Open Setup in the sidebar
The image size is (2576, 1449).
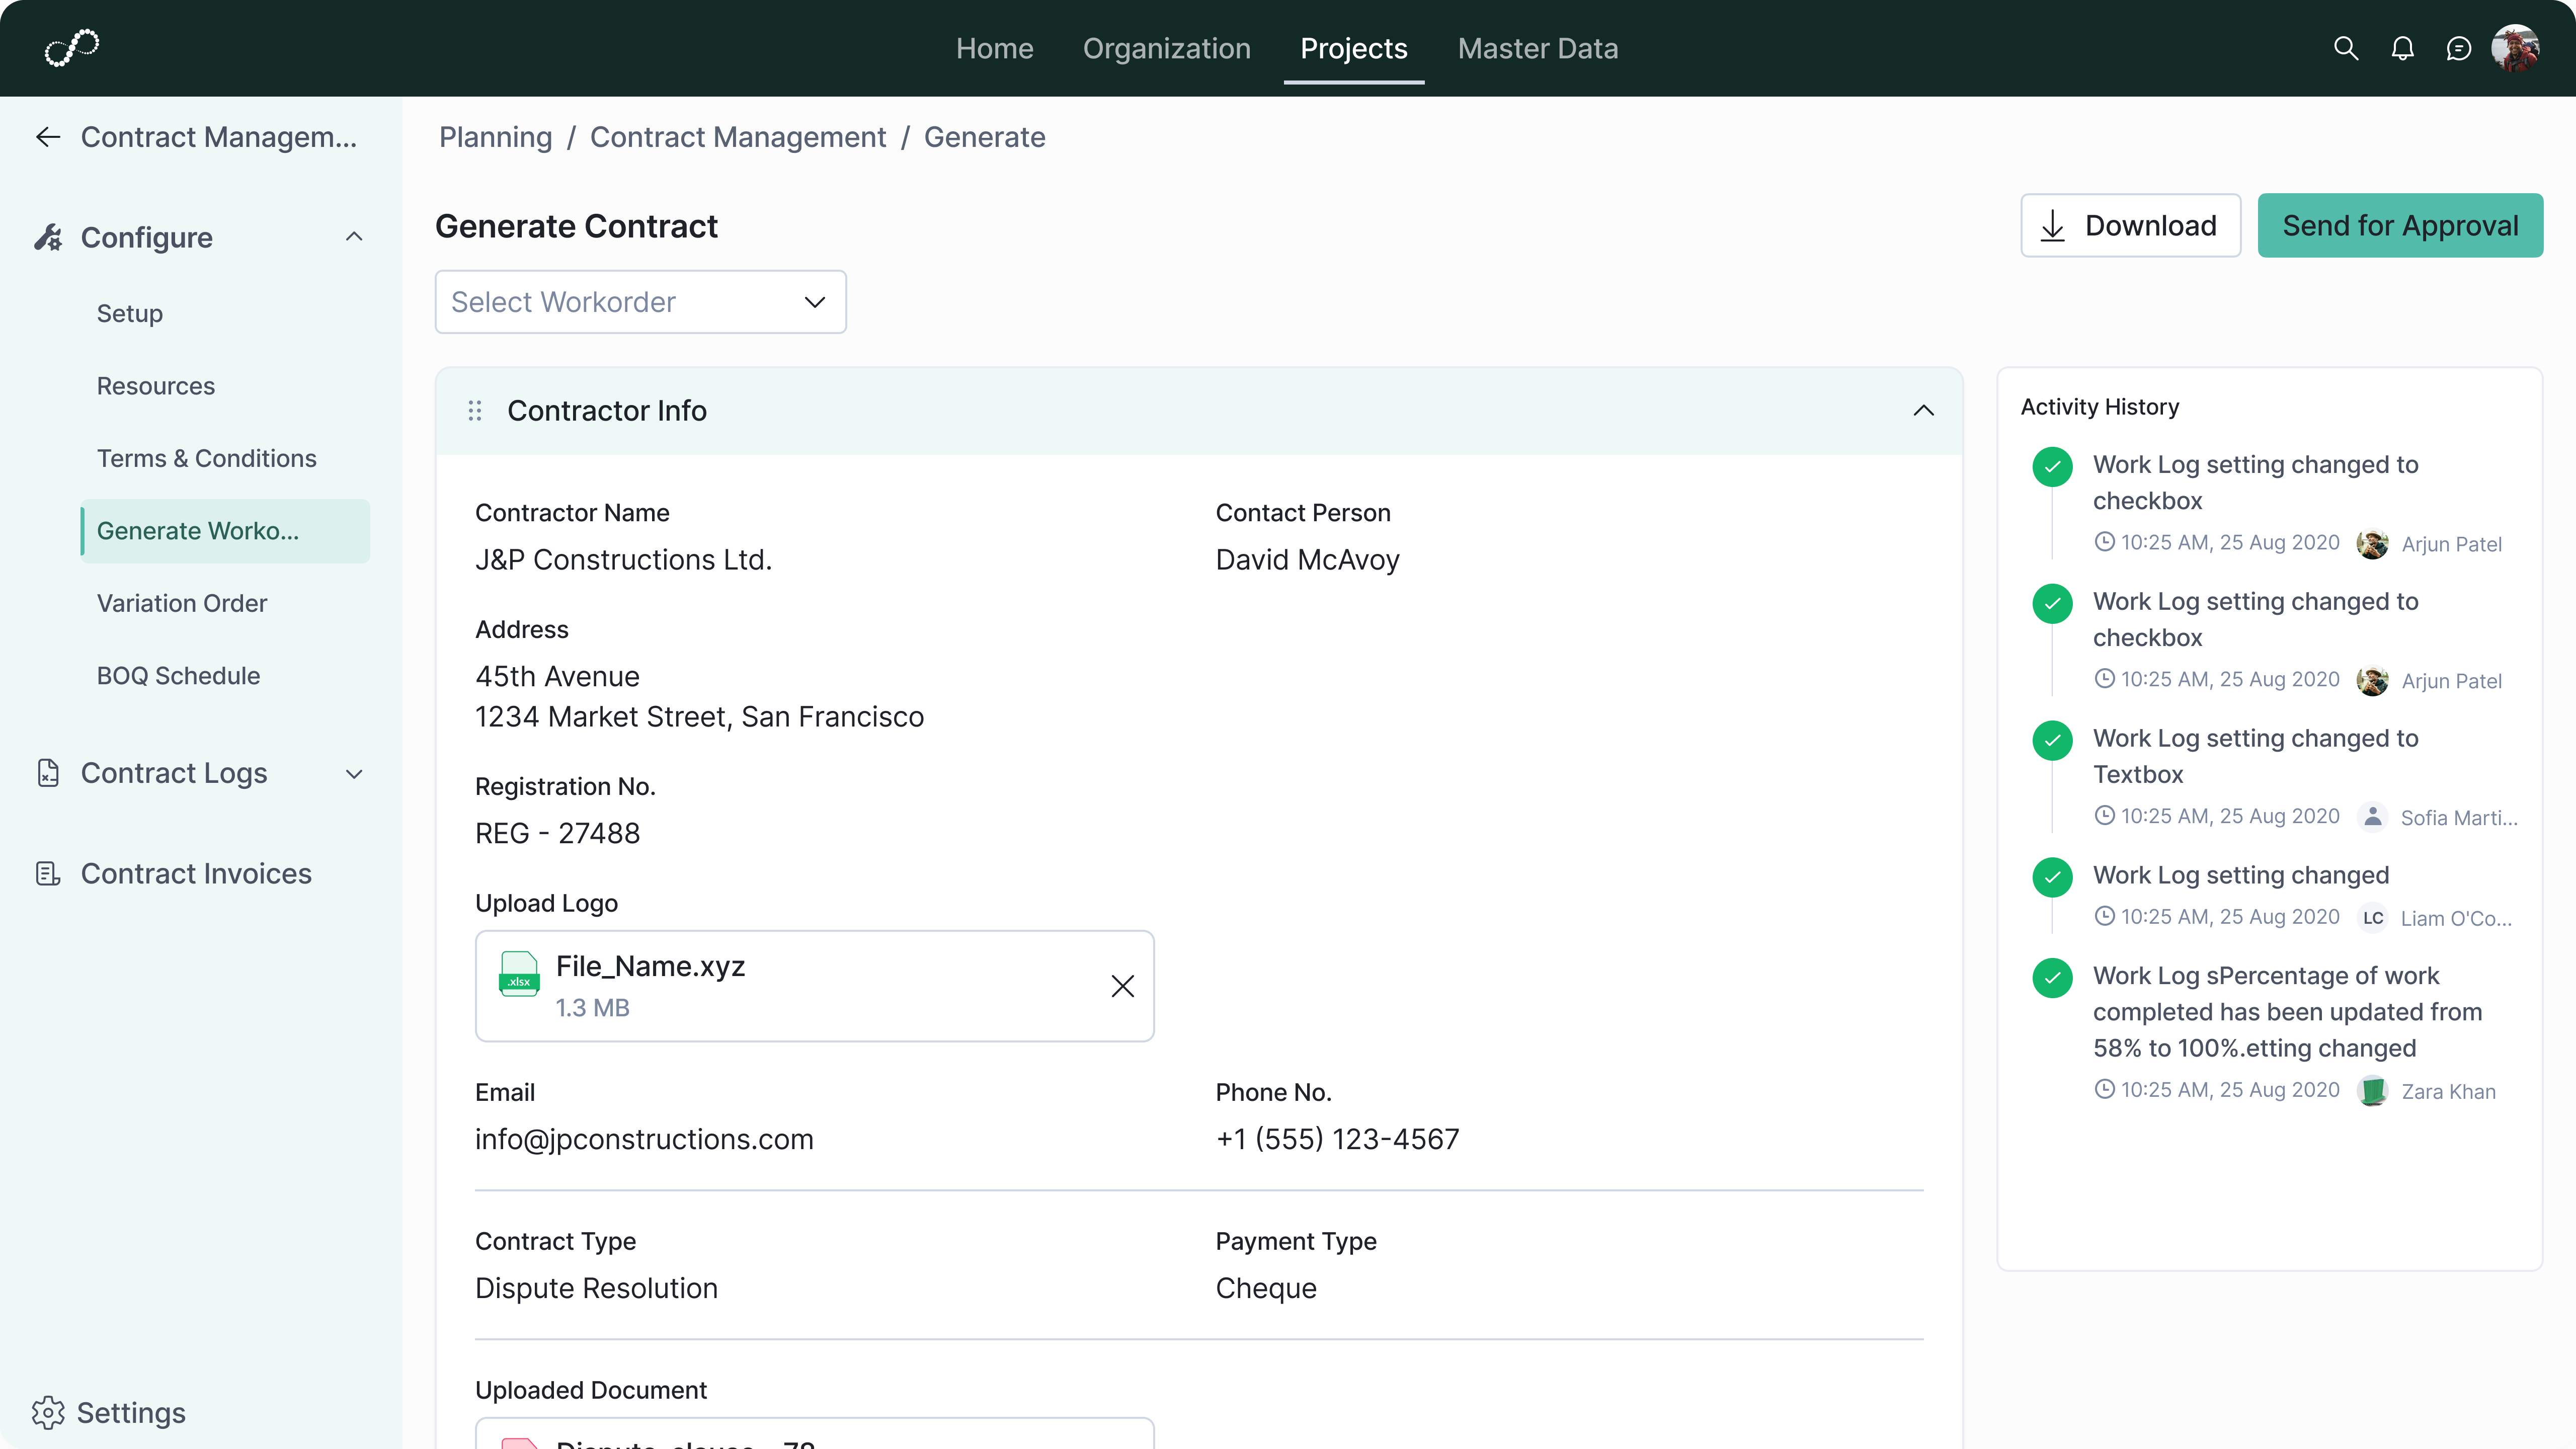click(x=130, y=314)
